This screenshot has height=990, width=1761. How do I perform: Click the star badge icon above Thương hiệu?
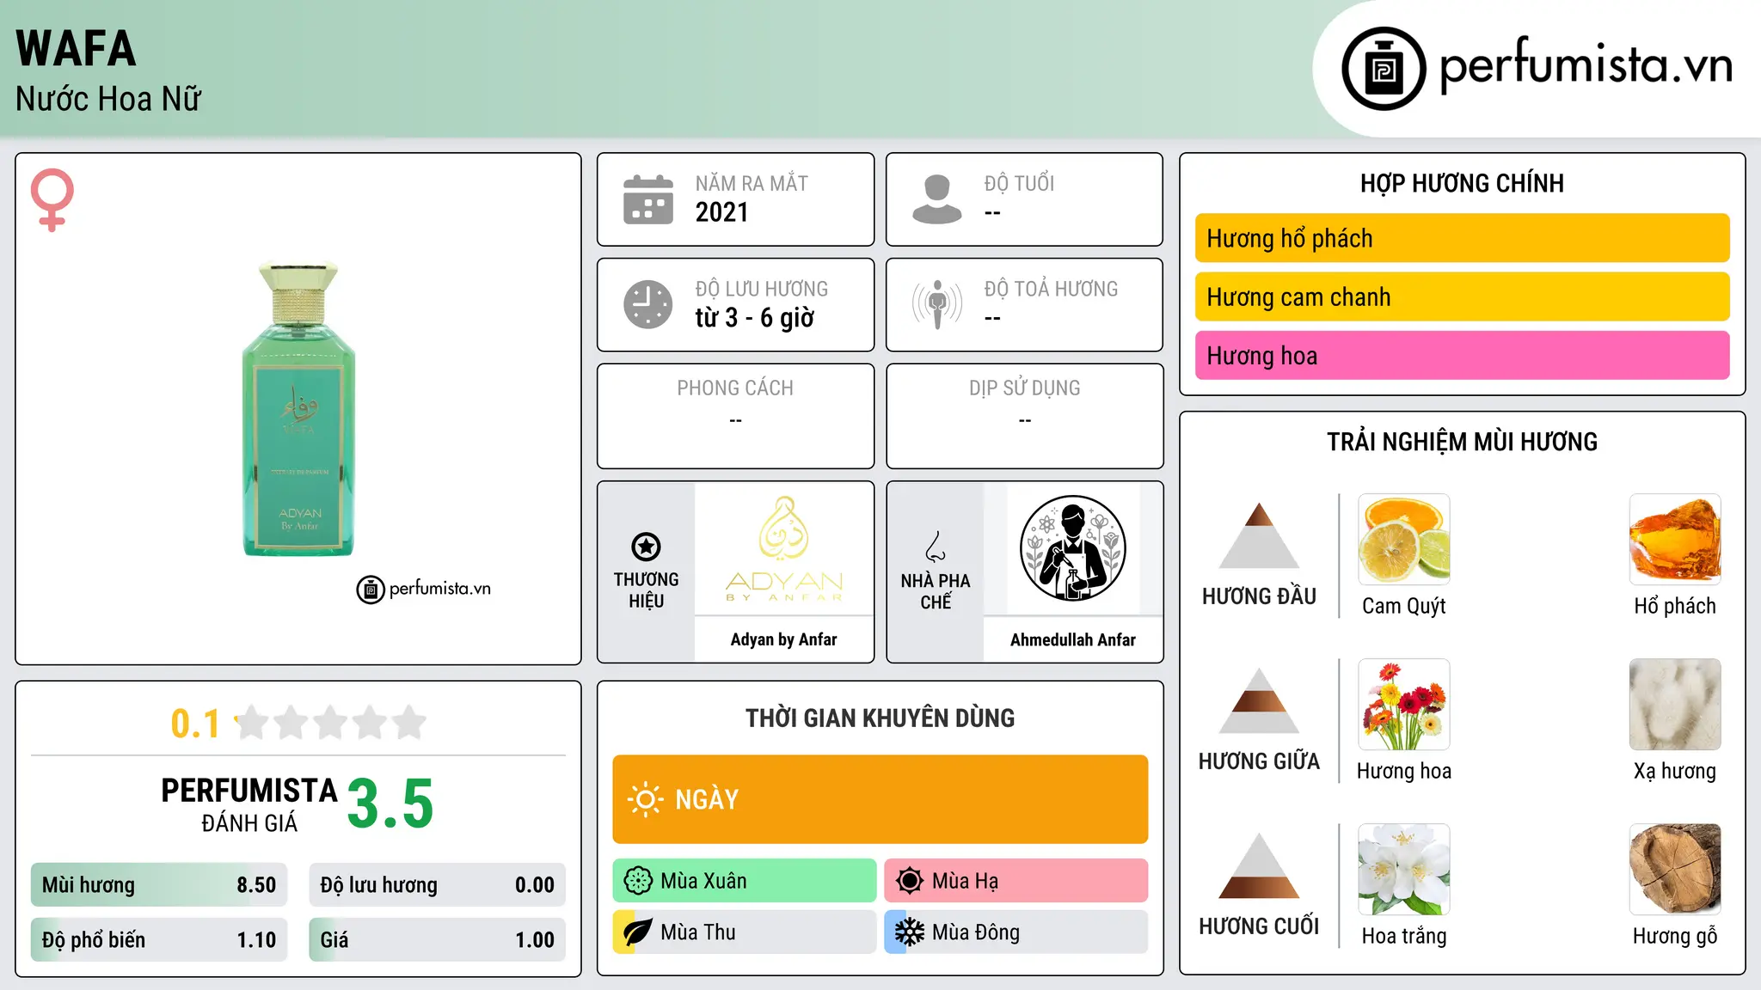(x=646, y=547)
